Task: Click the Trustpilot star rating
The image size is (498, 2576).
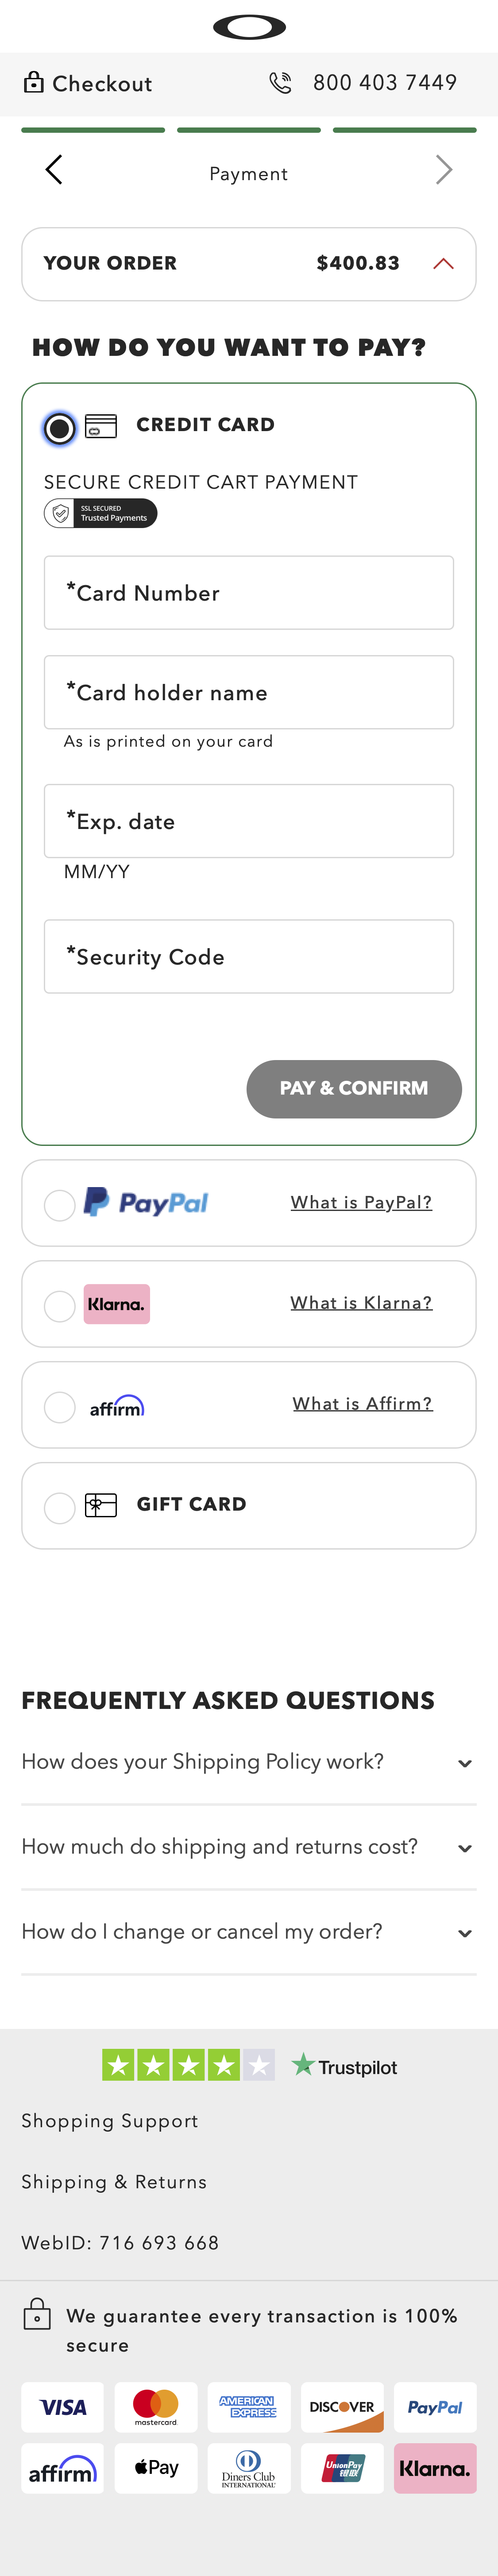Action: pyautogui.click(x=188, y=2065)
